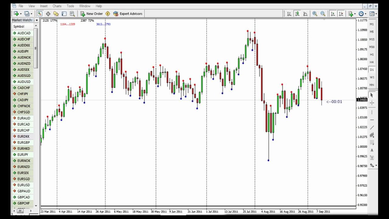Switch to M15 timeframe
Viewport: 389px width, 219px height.
[372, 39]
